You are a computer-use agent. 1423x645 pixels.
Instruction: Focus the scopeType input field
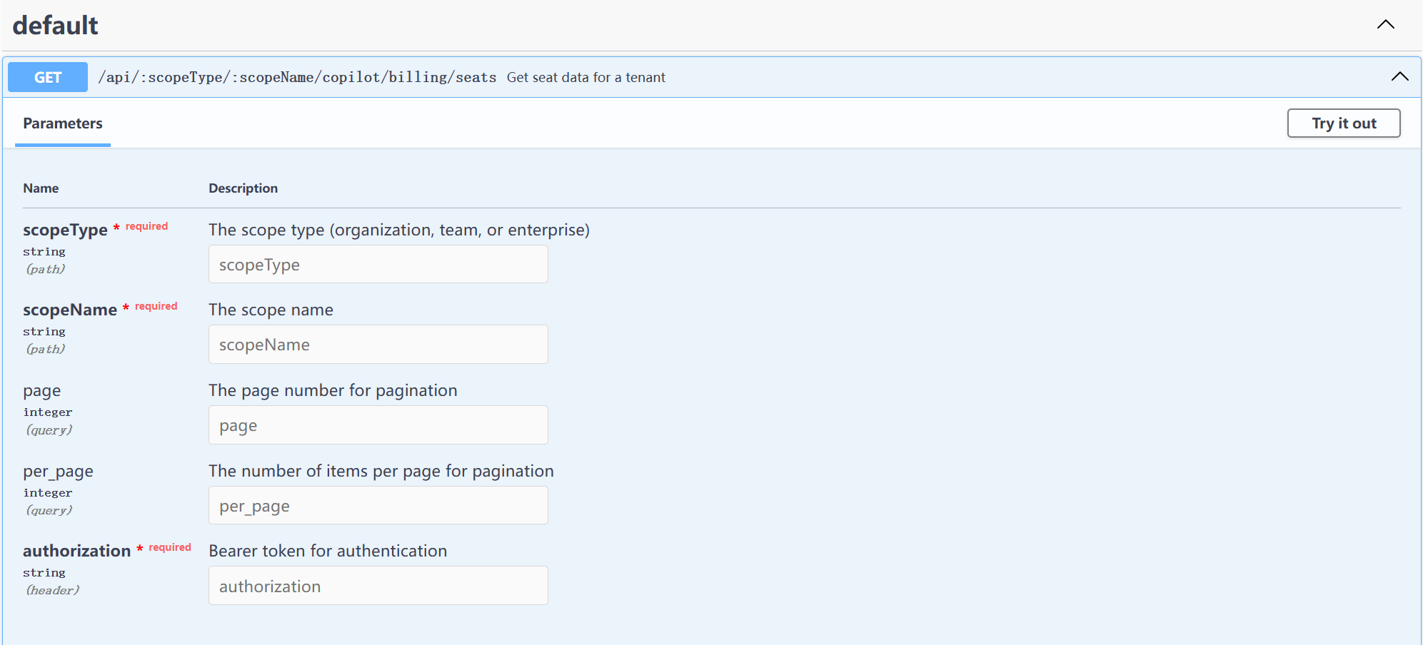click(x=378, y=264)
